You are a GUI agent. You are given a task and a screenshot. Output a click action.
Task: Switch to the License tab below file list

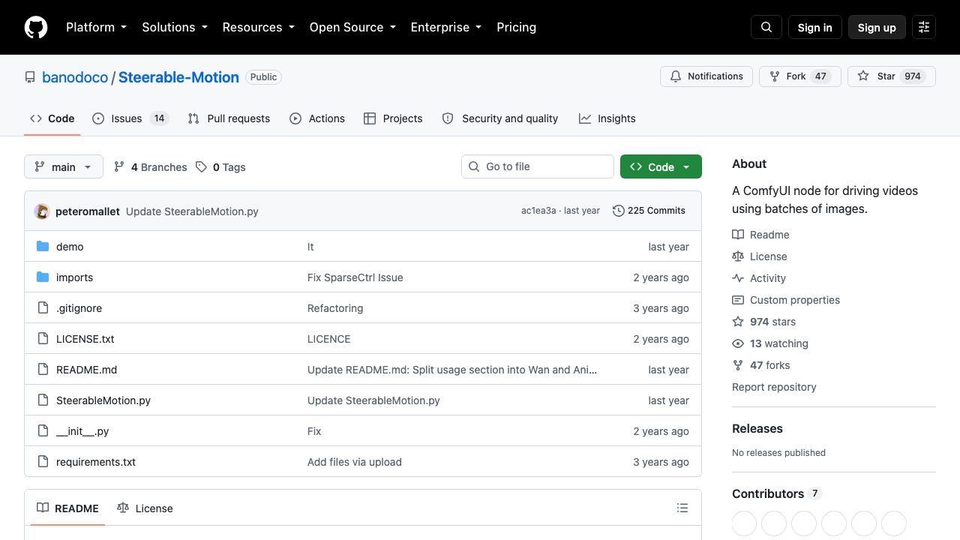coord(145,508)
